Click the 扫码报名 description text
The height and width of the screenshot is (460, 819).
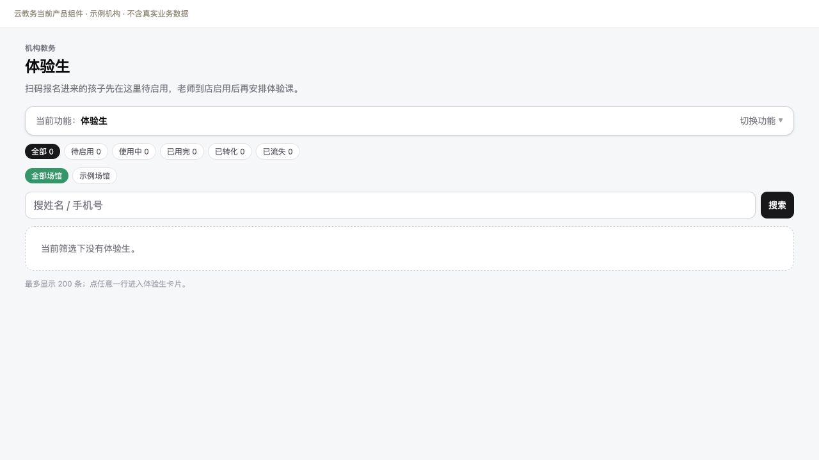(163, 88)
